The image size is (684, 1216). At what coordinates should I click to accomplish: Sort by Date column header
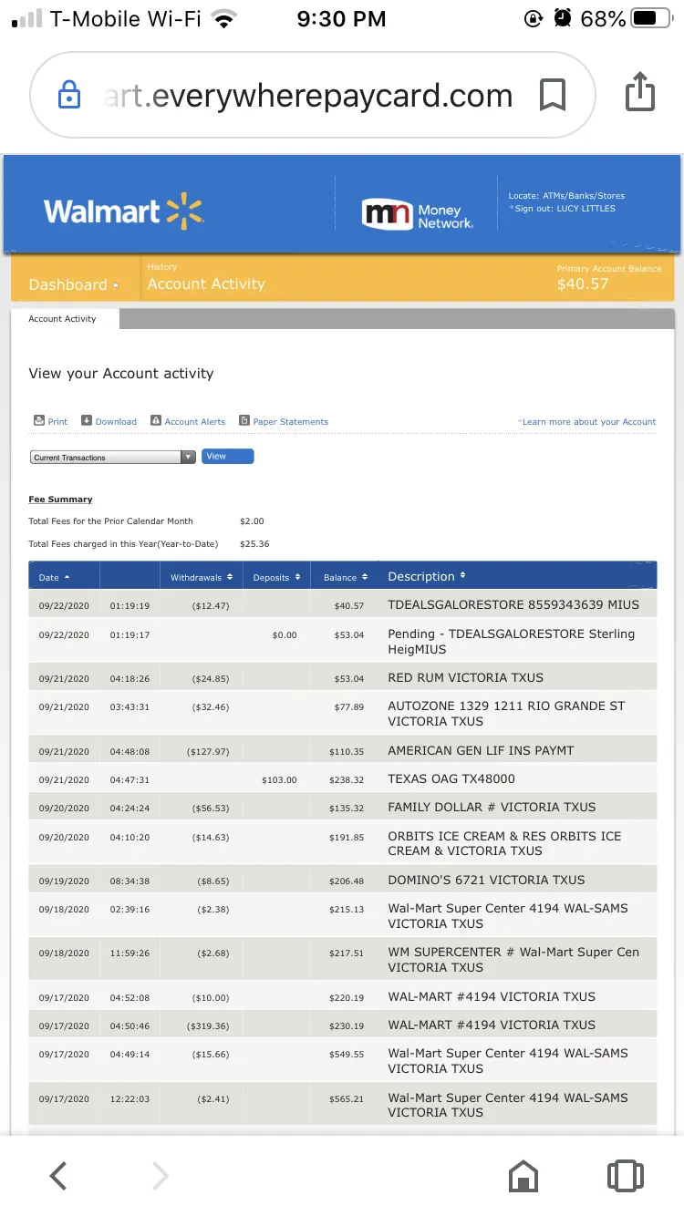(54, 578)
